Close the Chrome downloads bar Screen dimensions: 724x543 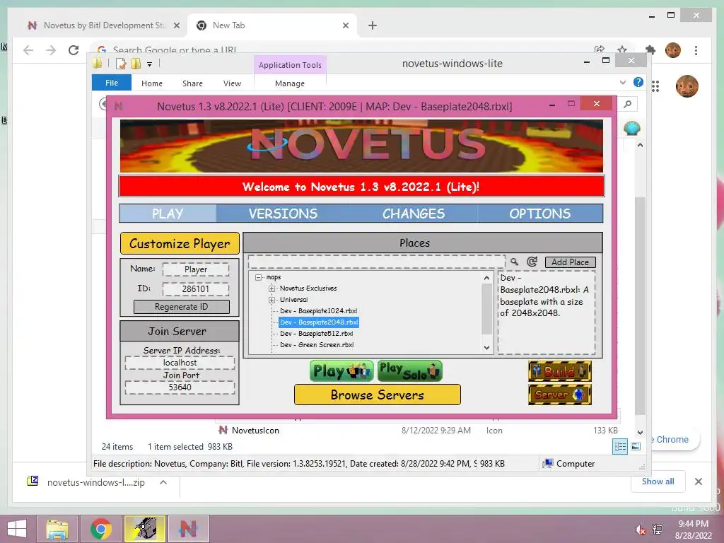point(699,481)
